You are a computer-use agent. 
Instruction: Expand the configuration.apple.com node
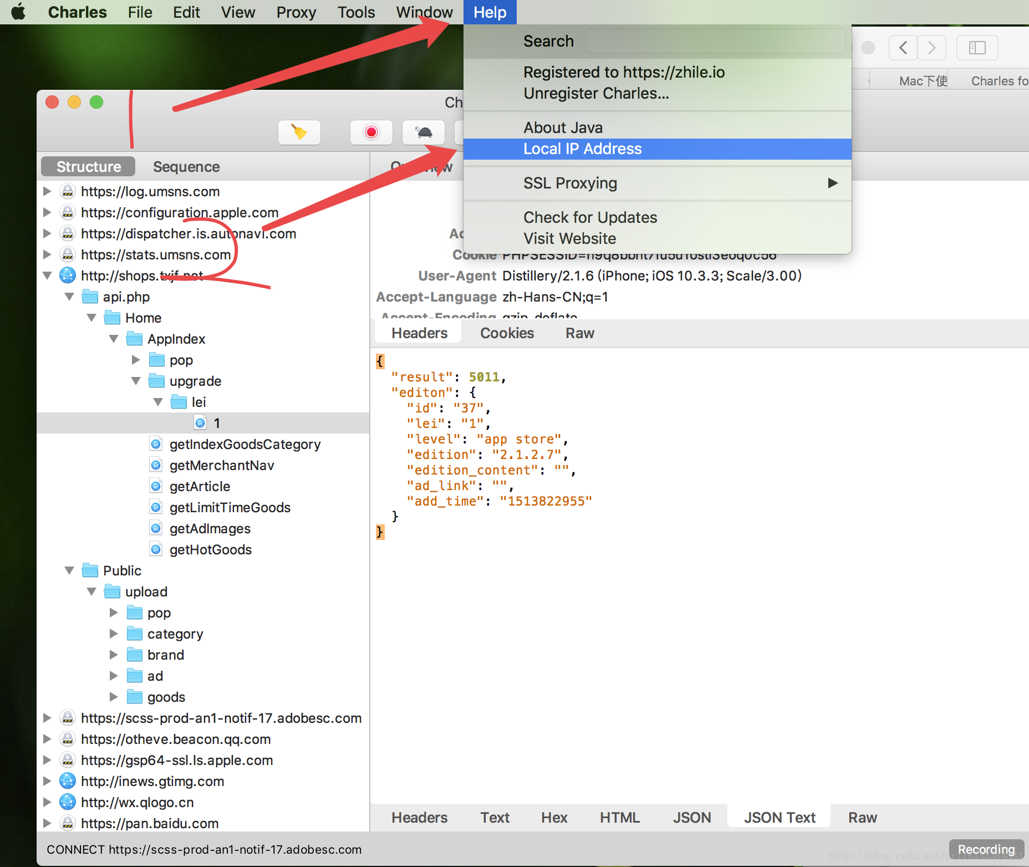[47, 212]
